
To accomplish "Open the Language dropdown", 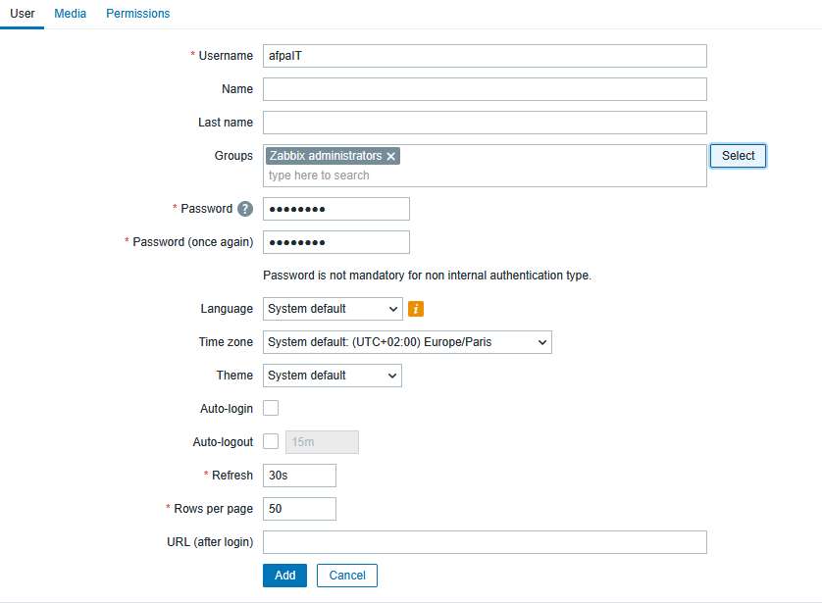I will (333, 309).
